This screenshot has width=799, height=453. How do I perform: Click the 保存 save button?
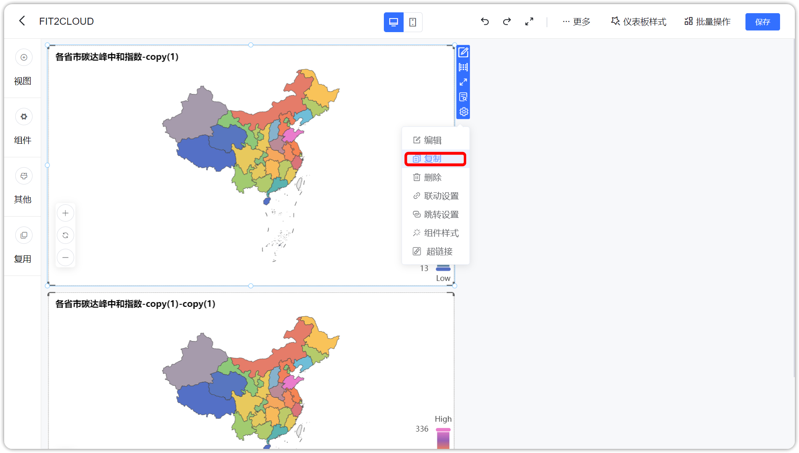[x=762, y=22]
